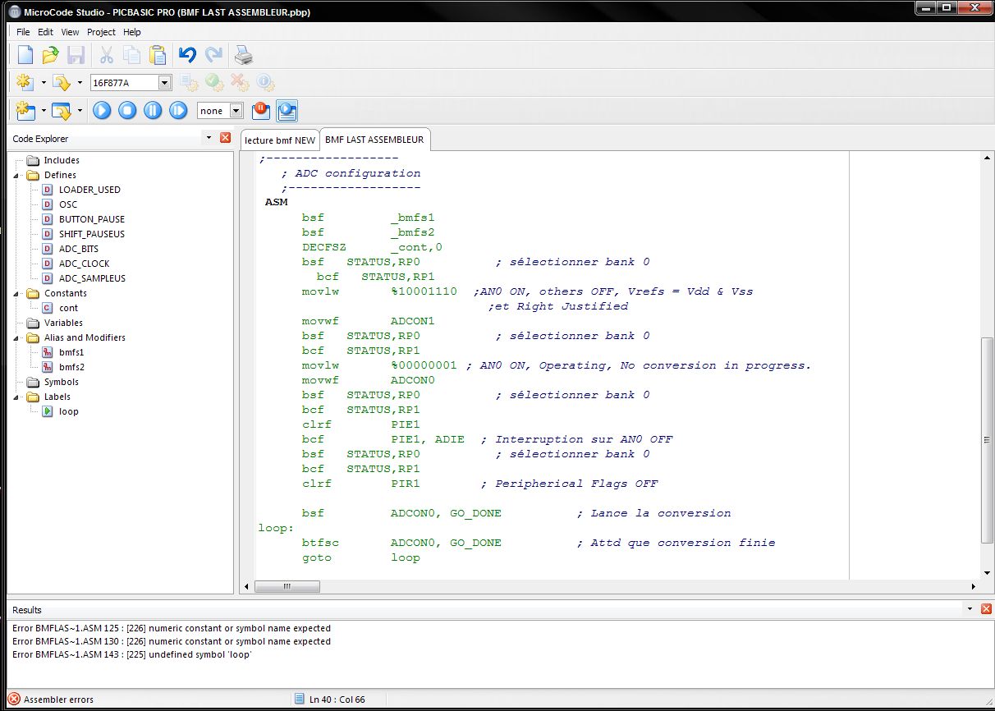Image resolution: width=995 pixels, height=711 pixels.
Task: Open the 16F877A device dropdown
Action: (164, 82)
